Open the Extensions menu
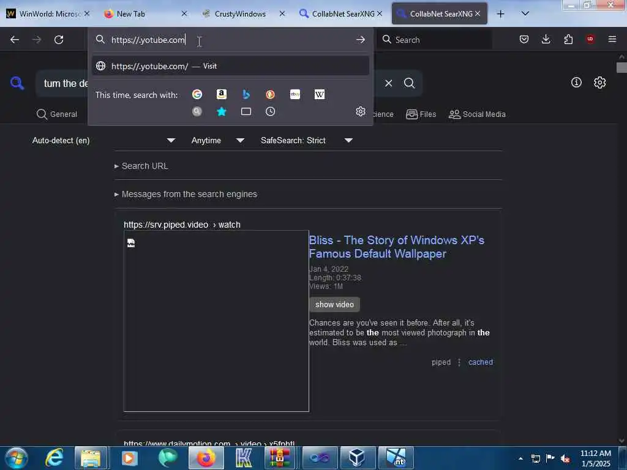 tap(568, 39)
